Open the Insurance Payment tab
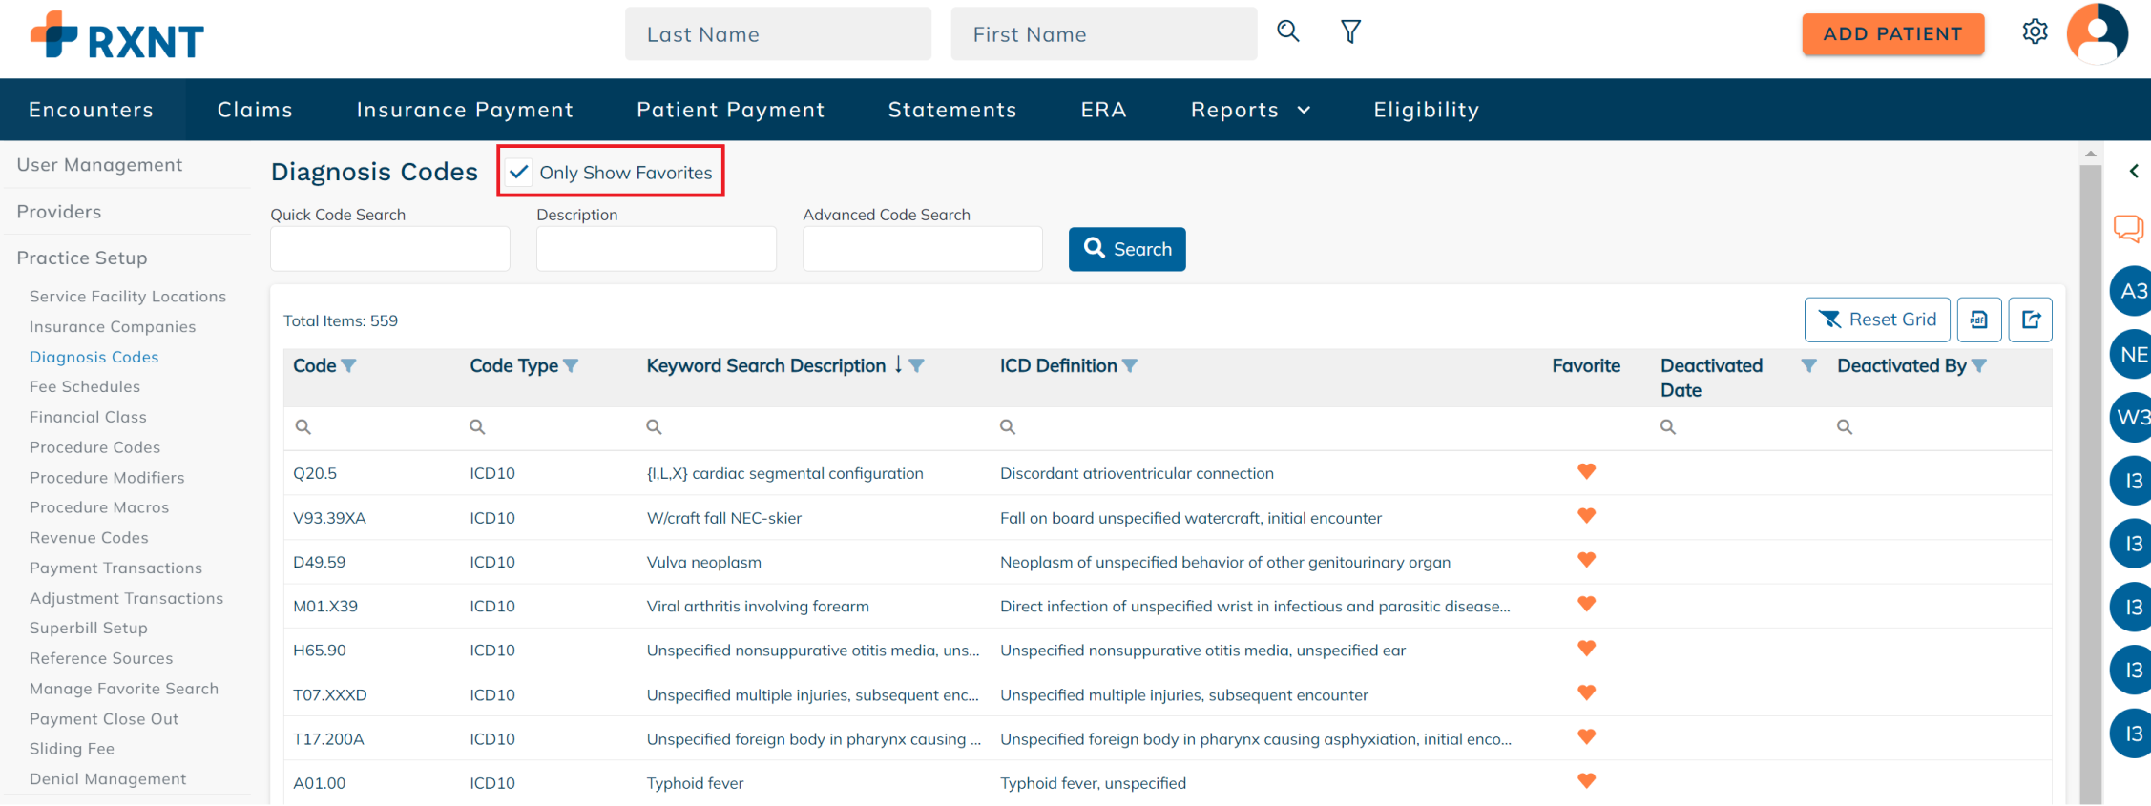This screenshot has height=806, width=2151. pos(465,110)
